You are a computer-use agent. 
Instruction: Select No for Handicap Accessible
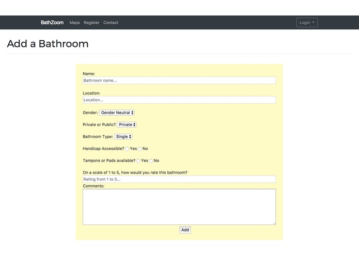click(x=139, y=149)
